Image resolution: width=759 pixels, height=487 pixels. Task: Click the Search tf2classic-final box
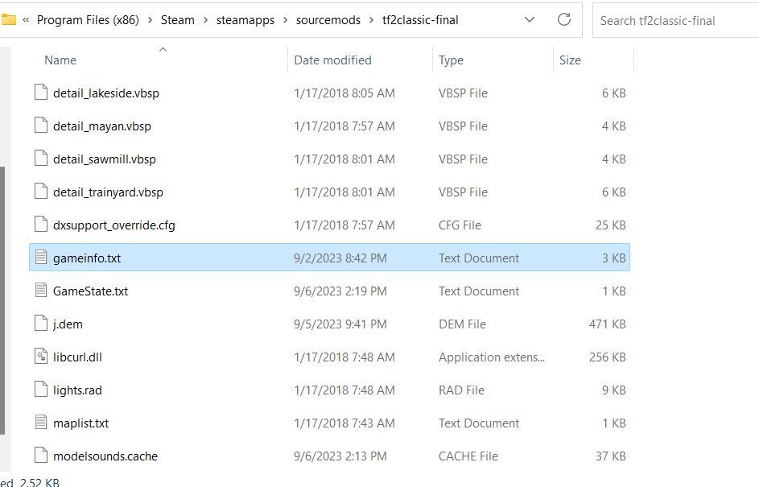676,20
